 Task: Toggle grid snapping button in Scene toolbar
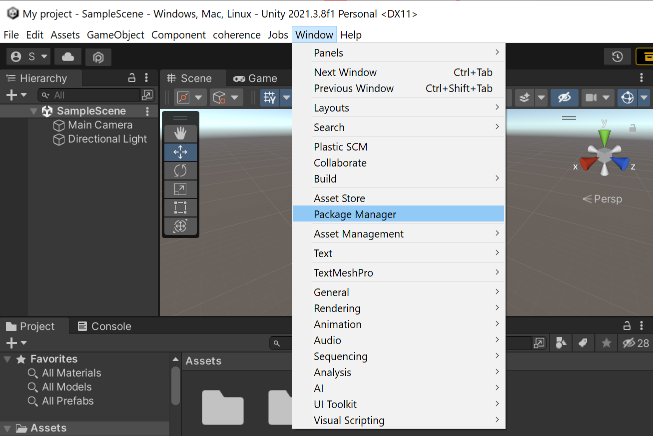(270, 97)
